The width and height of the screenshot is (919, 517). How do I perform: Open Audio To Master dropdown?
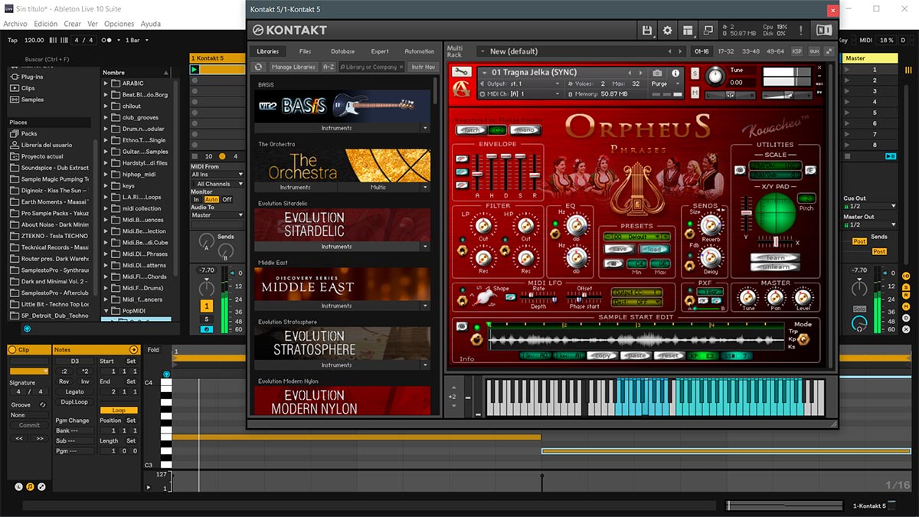click(x=217, y=215)
